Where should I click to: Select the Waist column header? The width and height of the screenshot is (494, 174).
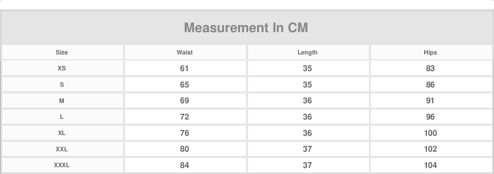point(185,52)
